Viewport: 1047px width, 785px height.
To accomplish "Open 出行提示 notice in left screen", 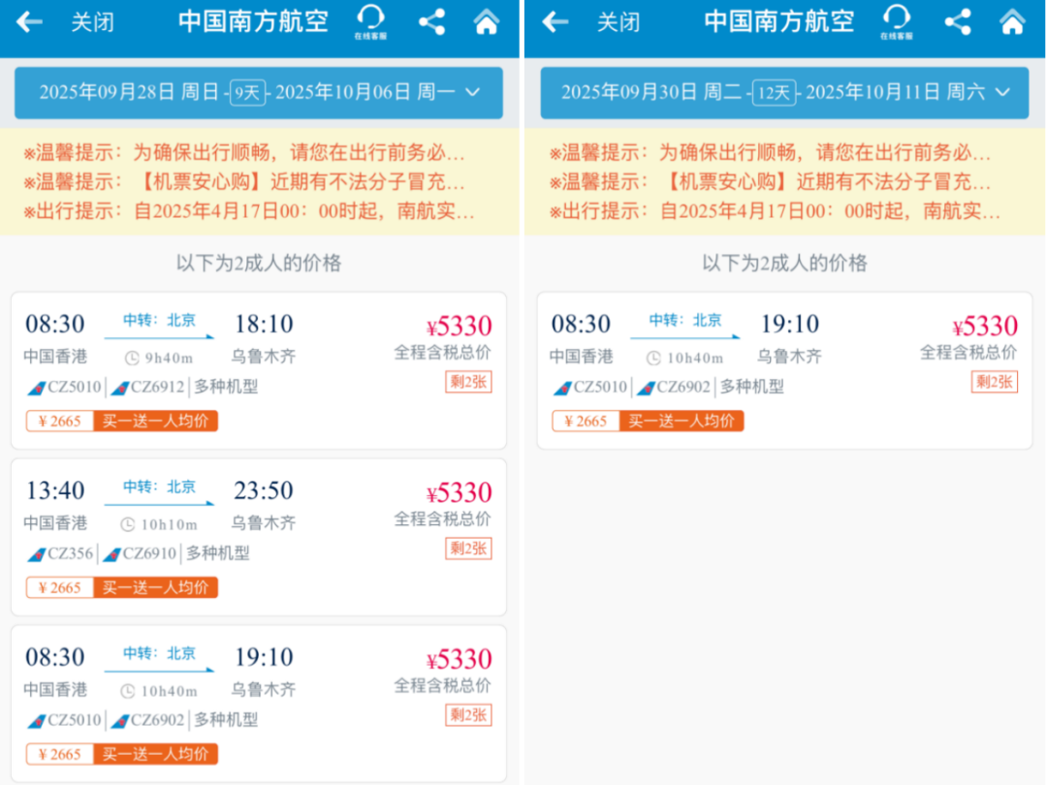I will [x=248, y=211].
